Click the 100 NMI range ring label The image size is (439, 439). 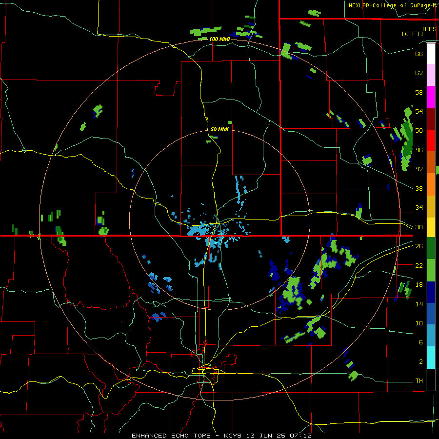tap(220, 39)
